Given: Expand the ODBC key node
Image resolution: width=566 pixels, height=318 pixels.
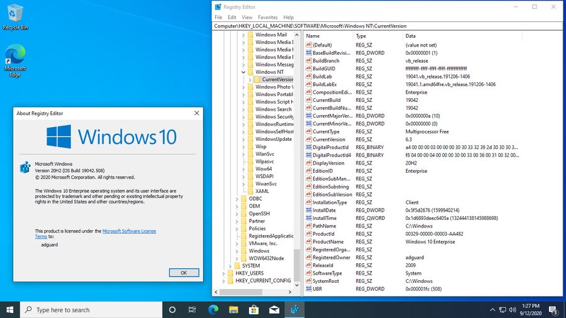Looking at the screenshot, I should pyautogui.click(x=237, y=199).
